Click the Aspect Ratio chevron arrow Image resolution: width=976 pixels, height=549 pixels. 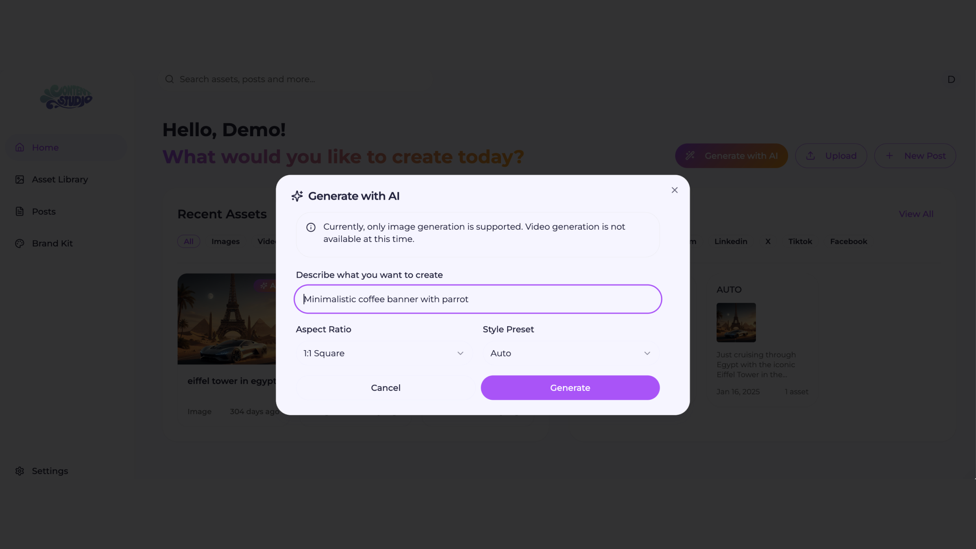tap(460, 353)
